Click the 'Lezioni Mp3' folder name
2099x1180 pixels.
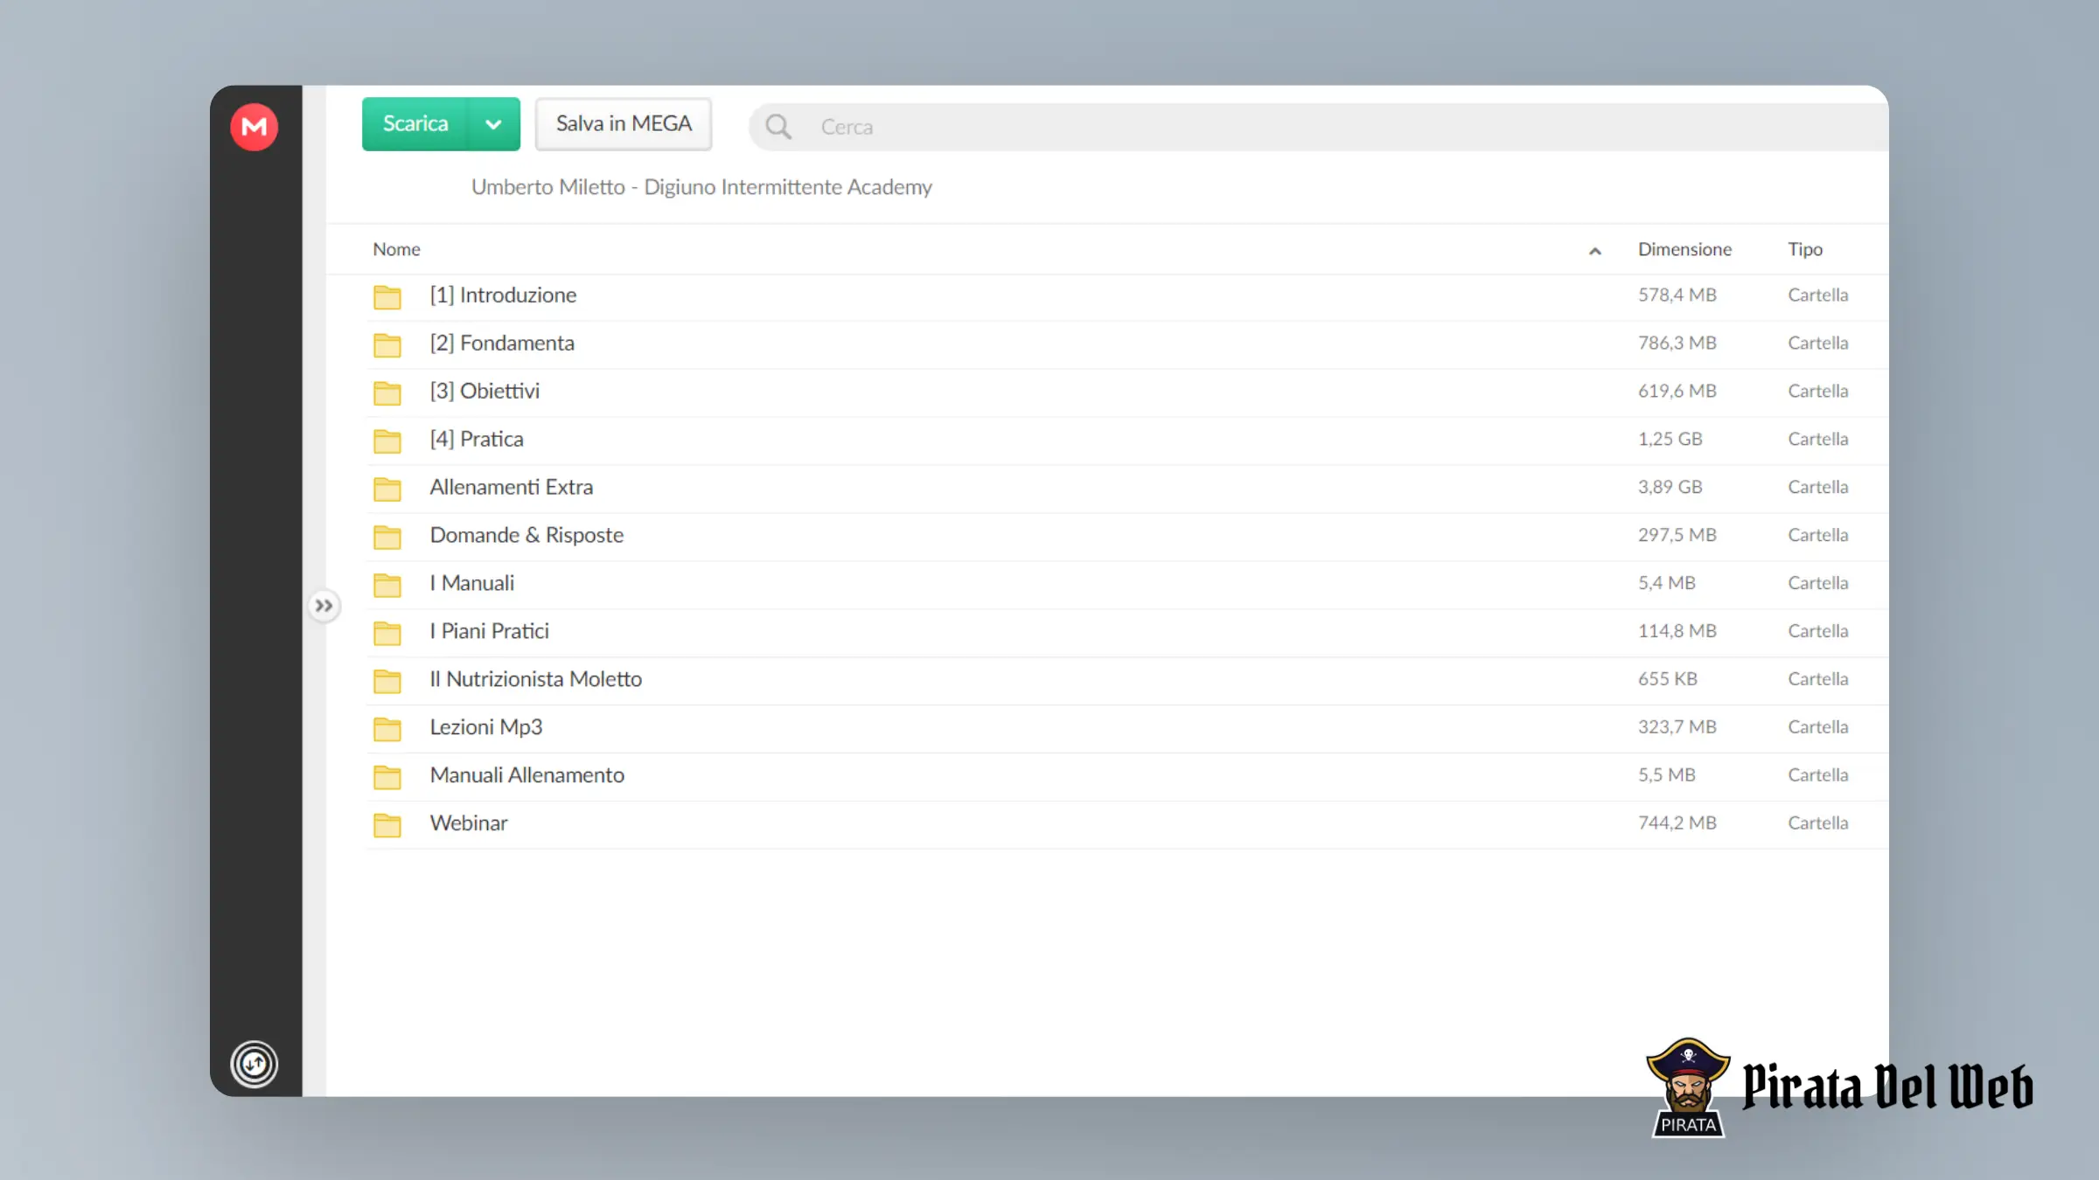click(x=486, y=727)
